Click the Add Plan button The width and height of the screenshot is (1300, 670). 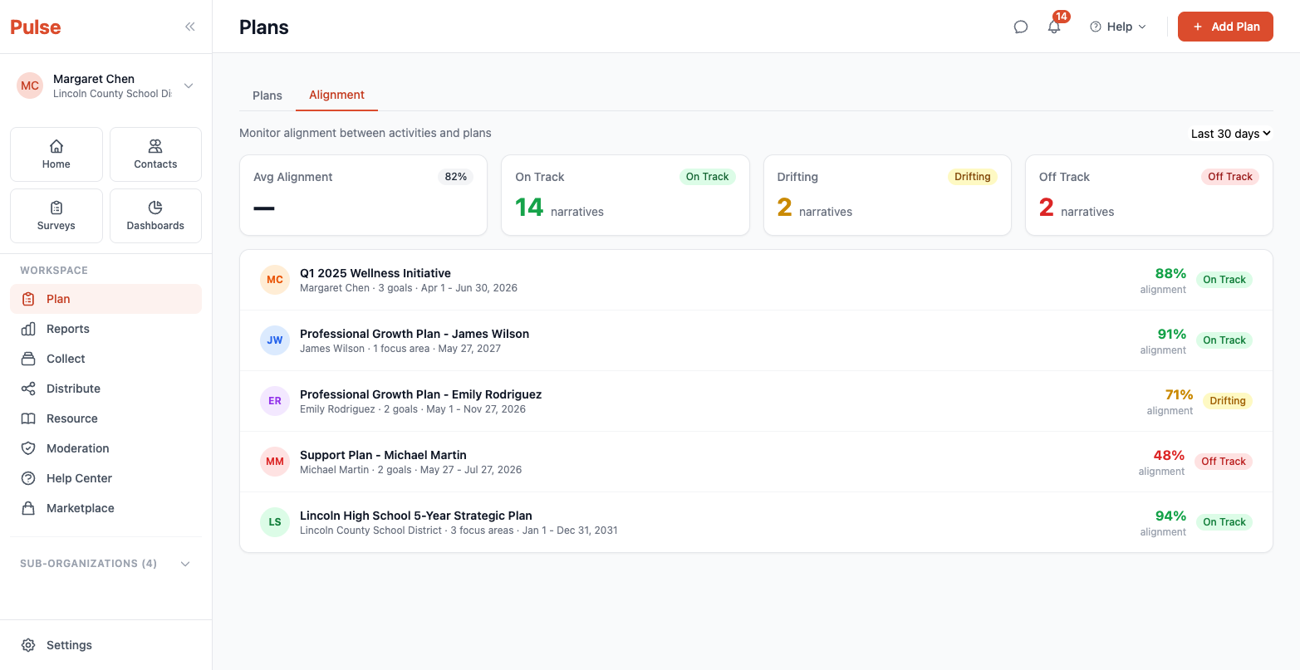tap(1225, 27)
